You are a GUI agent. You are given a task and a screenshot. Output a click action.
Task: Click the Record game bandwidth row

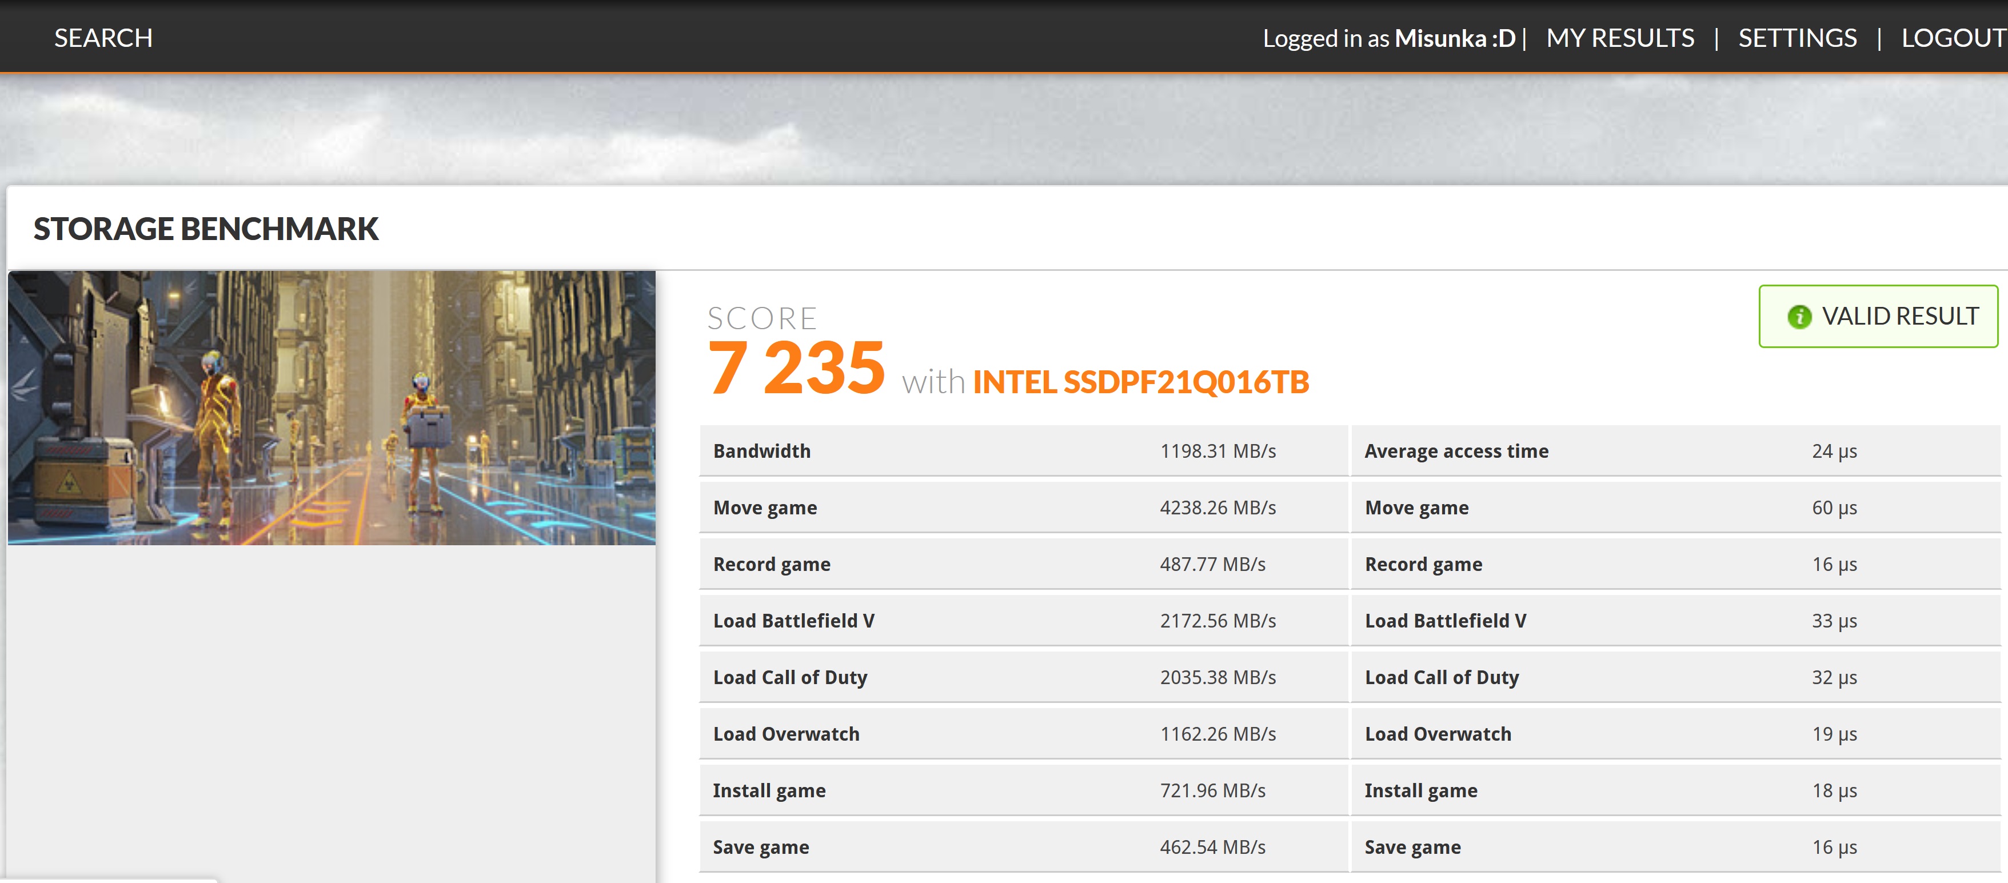[1023, 564]
